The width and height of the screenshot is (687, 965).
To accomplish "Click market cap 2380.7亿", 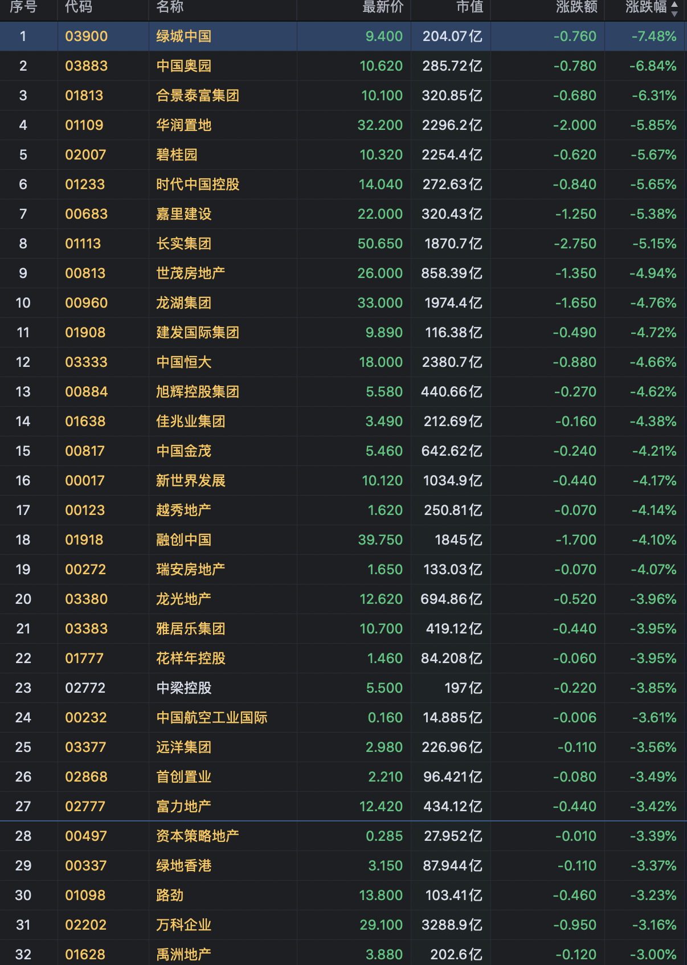I will tap(452, 362).
